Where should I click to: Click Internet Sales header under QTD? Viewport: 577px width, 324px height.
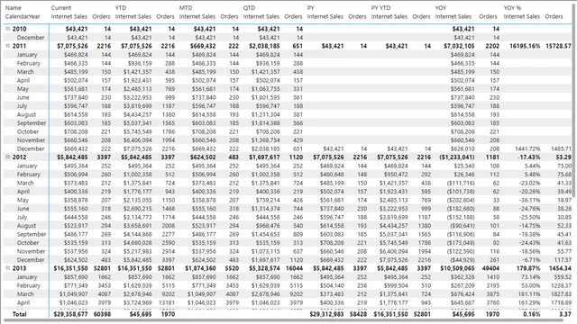[261, 16]
